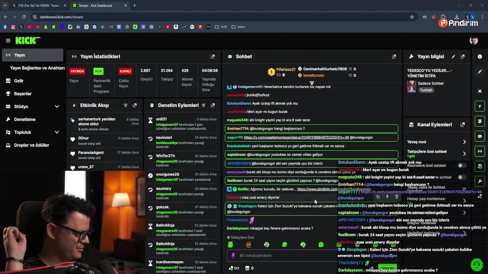Pop out the Yayın bilgisi panel
Screen dimensions: 488x274
(x=462, y=56)
